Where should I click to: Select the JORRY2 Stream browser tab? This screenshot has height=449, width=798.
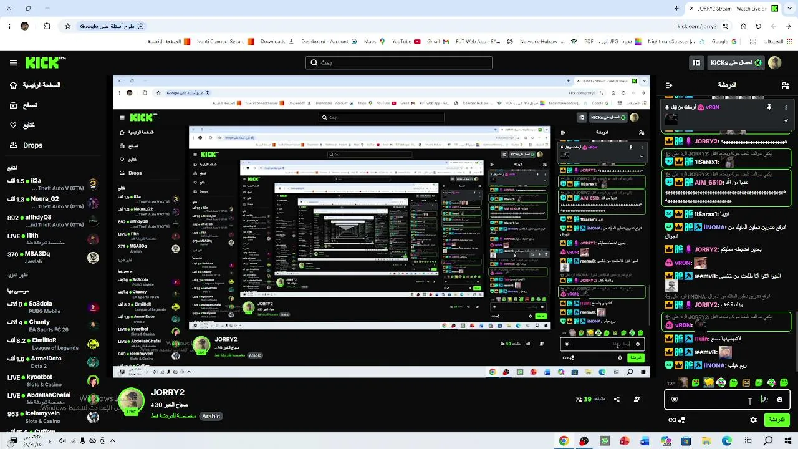[x=733, y=9]
